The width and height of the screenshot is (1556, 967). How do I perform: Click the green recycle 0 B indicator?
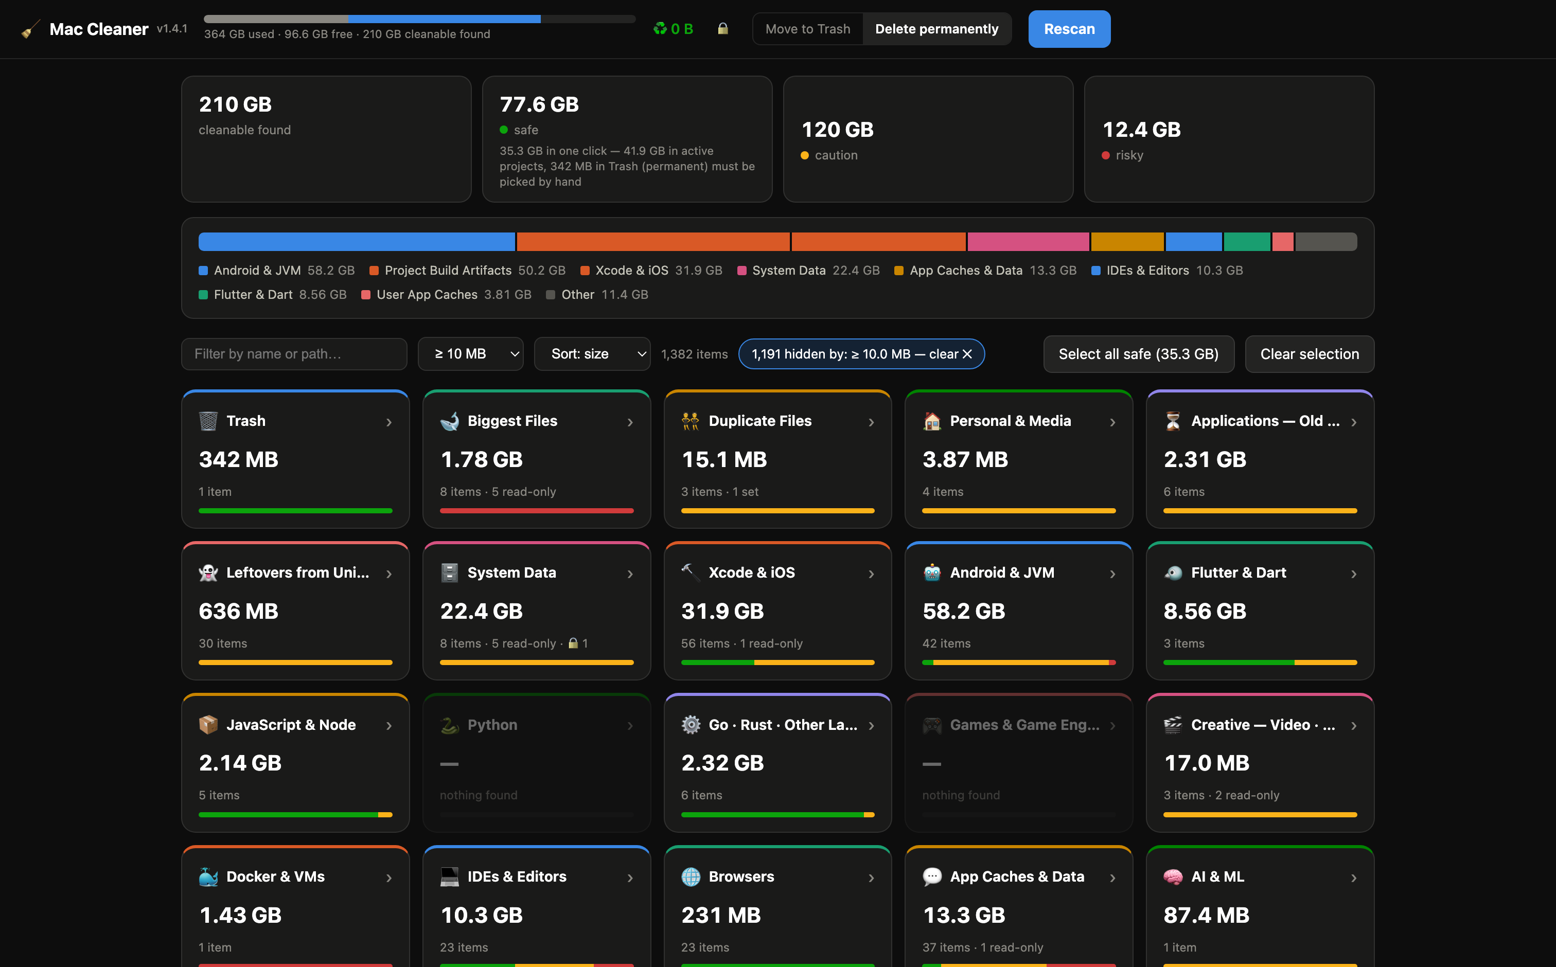(x=673, y=29)
